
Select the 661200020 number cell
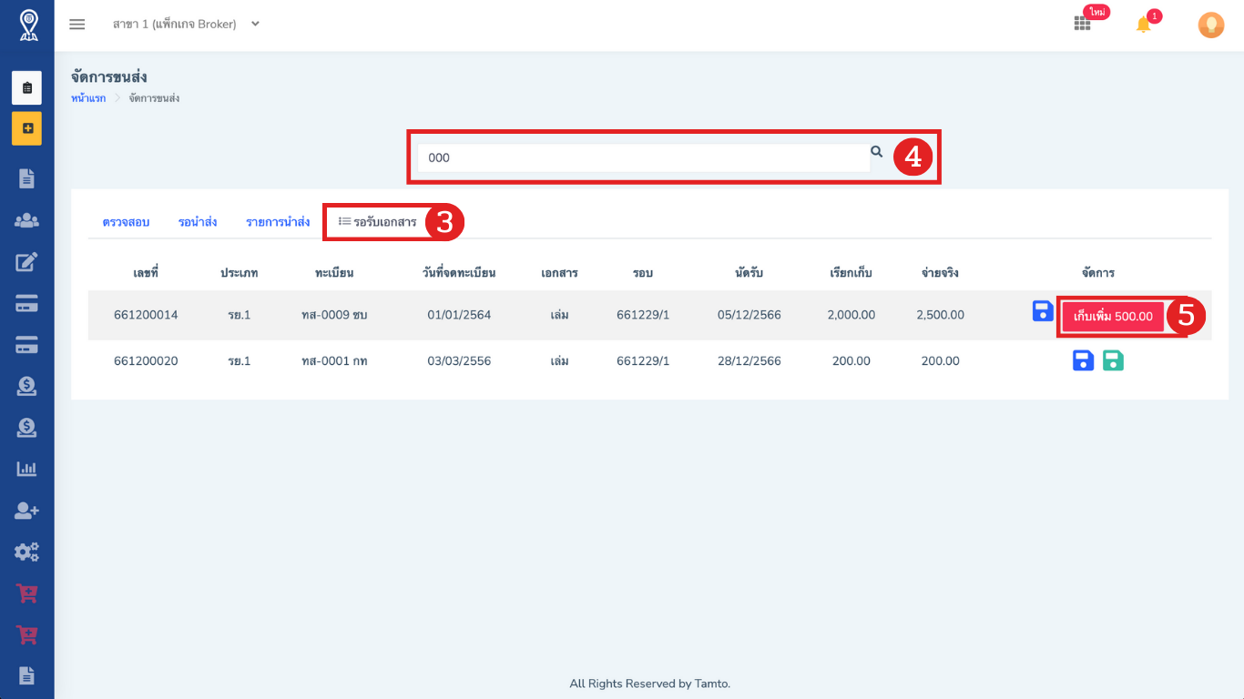click(146, 361)
